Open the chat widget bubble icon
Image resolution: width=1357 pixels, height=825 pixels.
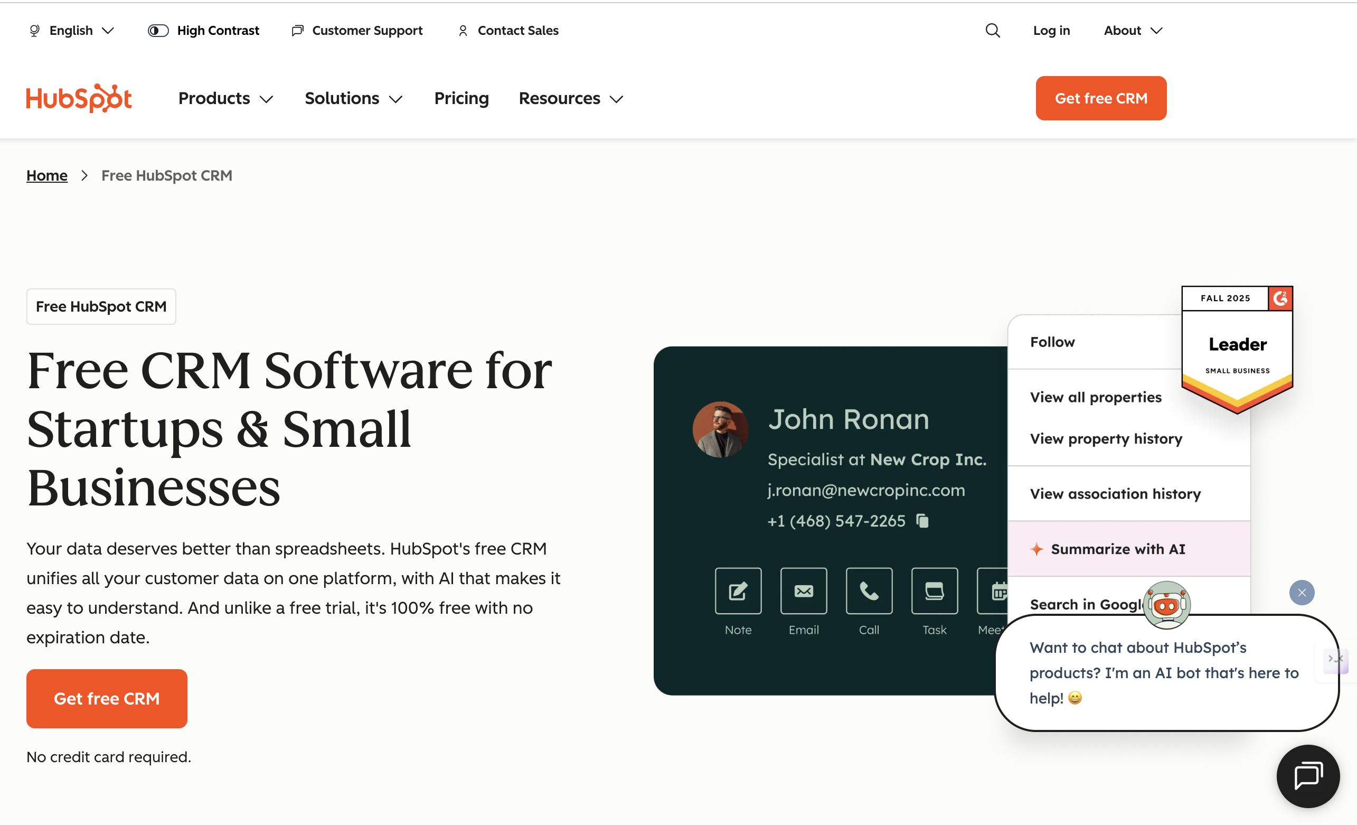click(1308, 776)
